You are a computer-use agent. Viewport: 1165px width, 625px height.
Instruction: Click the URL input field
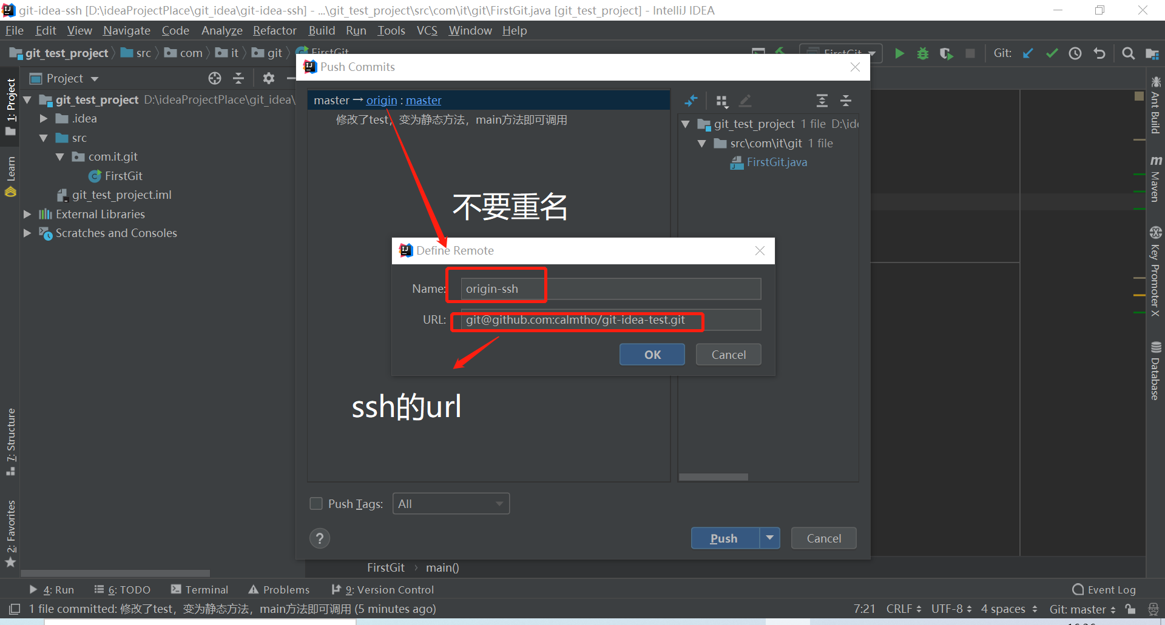pyautogui.click(x=610, y=319)
